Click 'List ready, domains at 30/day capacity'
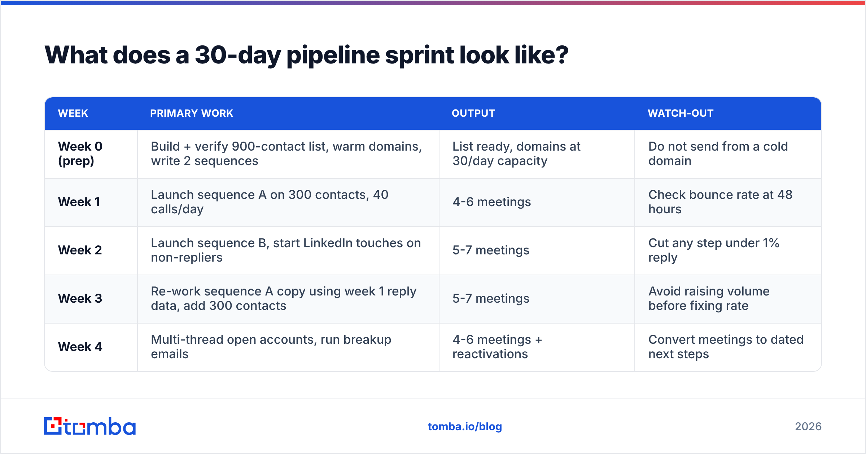This screenshot has height=454, width=866. 516,153
